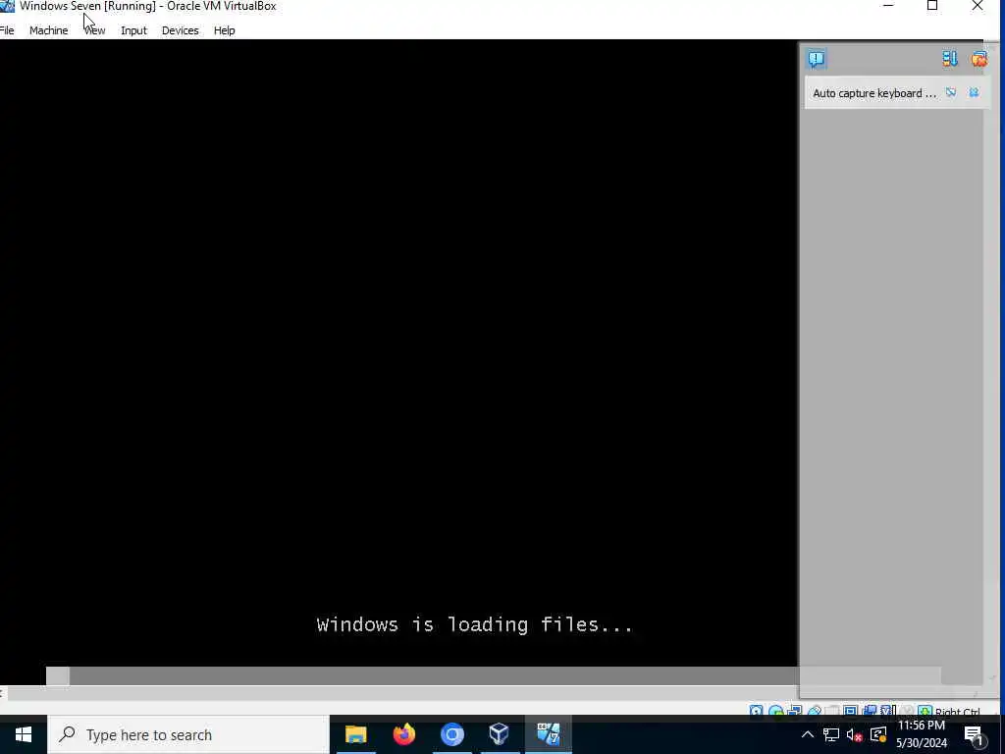Maximize the VirtualBox VM window
1005x754 pixels.
932,6
